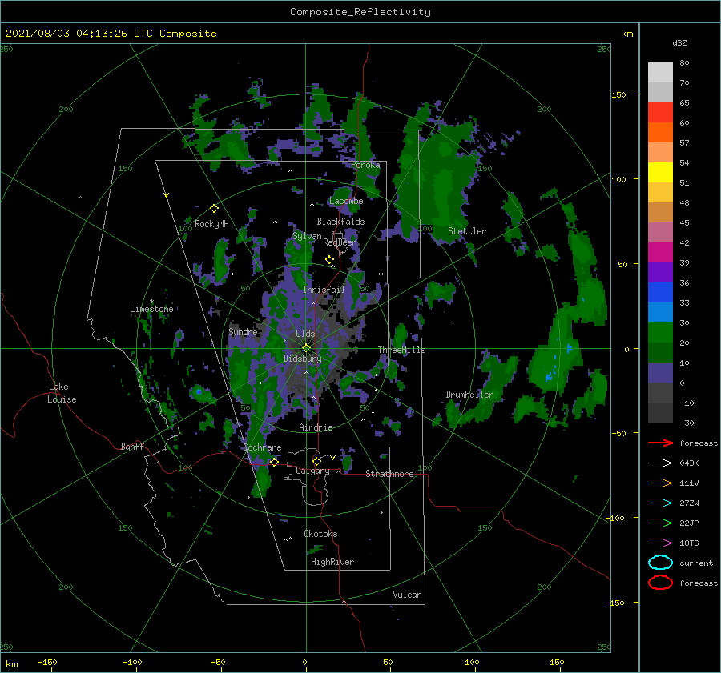Click the Okotoks label
The width and height of the screenshot is (721, 673).
coord(320,534)
